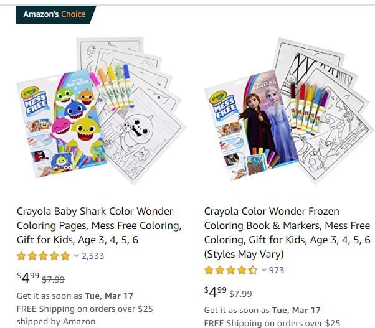Expand rating chevron beside 2,533 reviews
The width and height of the screenshot is (375, 328).
pyautogui.click(x=77, y=256)
